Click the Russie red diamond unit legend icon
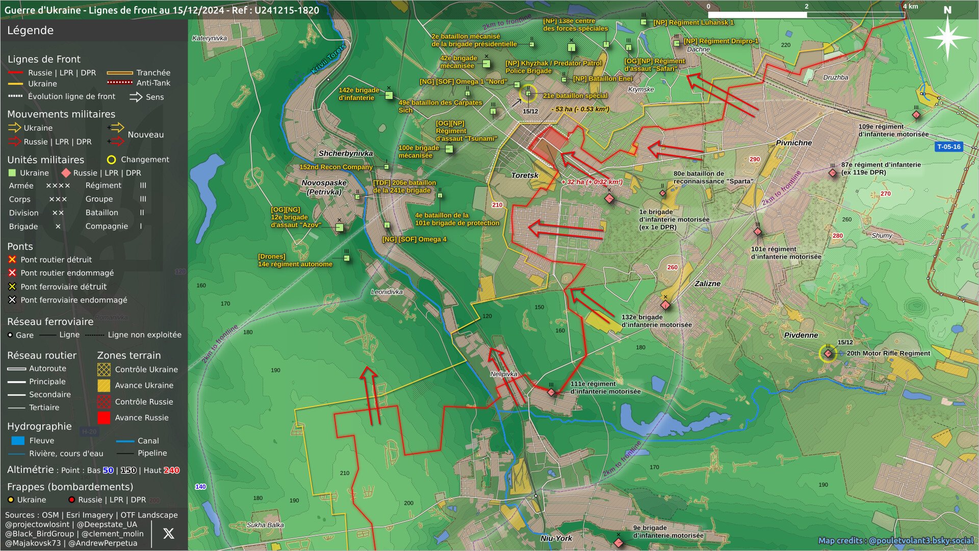This screenshot has width=979, height=551. pyautogui.click(x=66, y=173)
